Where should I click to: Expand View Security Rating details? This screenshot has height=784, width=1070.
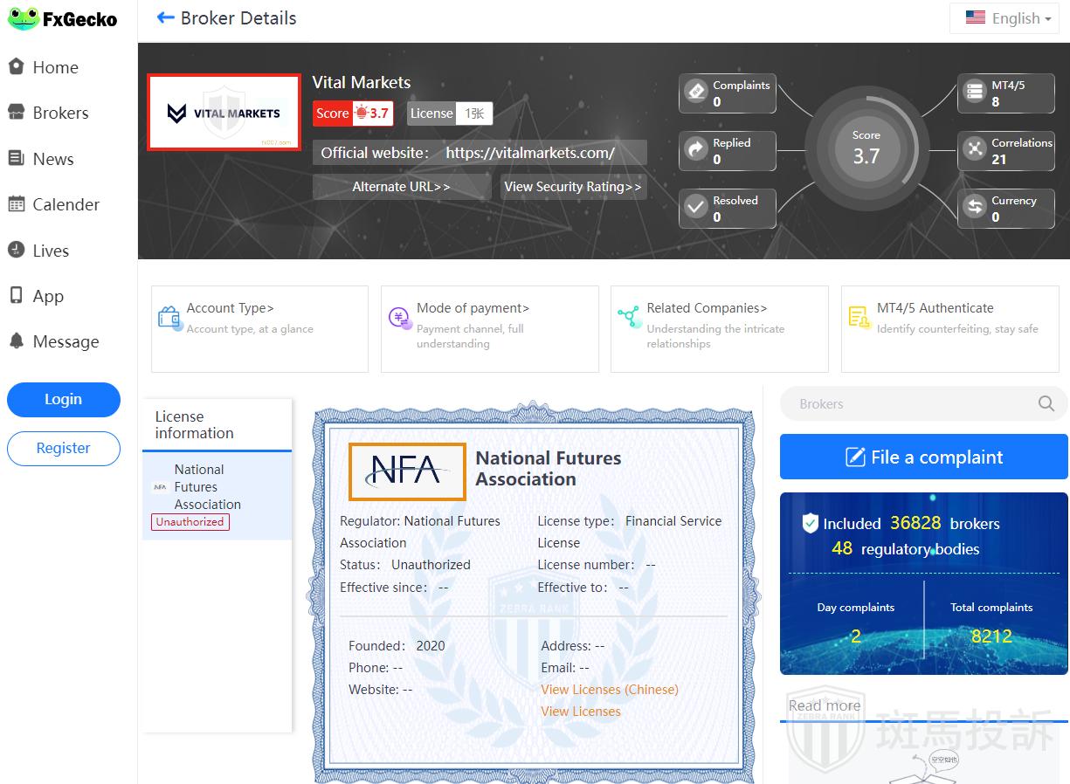pyautogui.click(x=573, y=187)
